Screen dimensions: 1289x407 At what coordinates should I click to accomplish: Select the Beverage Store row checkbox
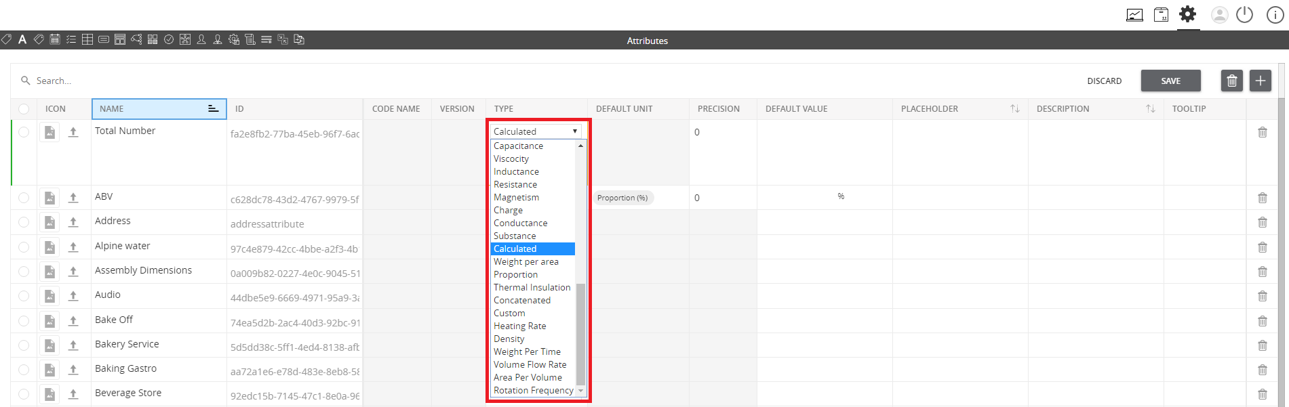click(24, 394)
